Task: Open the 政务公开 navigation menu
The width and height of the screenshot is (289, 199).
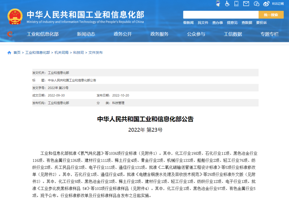Action: pos(123,34)
